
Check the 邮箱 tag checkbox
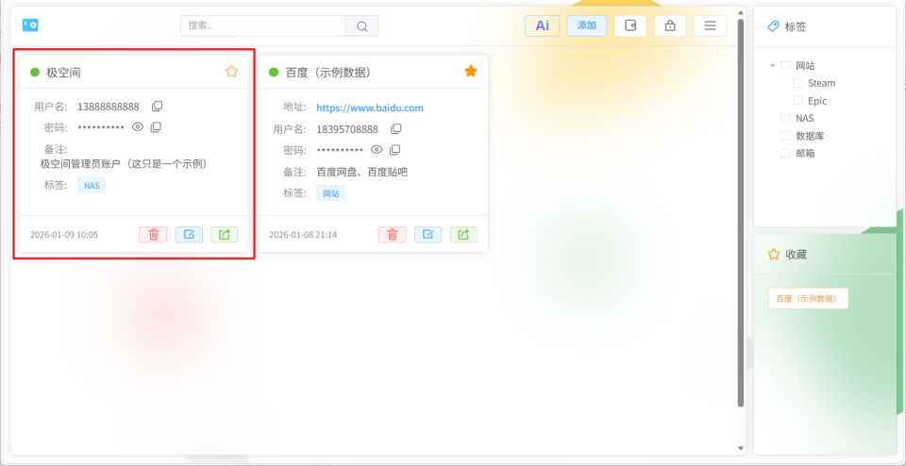[x=786, y=153]
